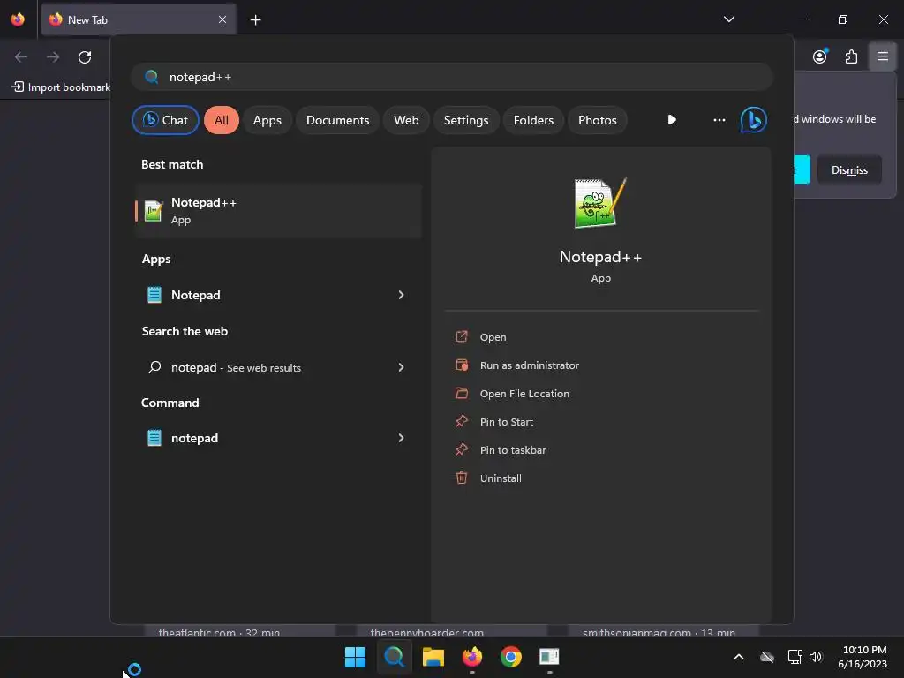The image size is (904, 678).
Task: Select the New Tab Firefox tab
Action: 139,19
